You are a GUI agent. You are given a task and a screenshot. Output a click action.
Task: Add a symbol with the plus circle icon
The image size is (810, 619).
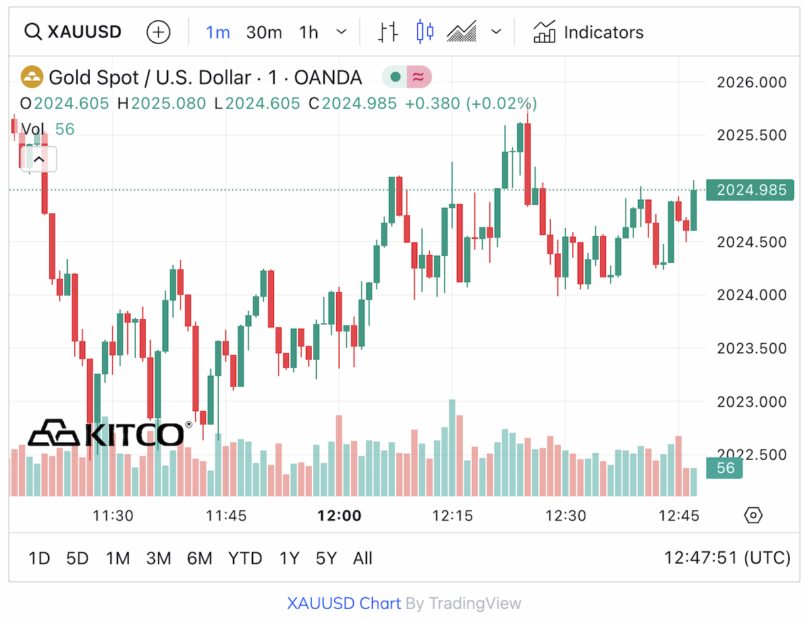pos(159,32)
